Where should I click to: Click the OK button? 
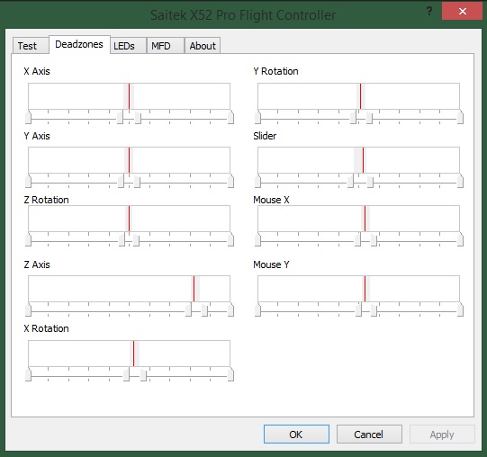[296, 434]
